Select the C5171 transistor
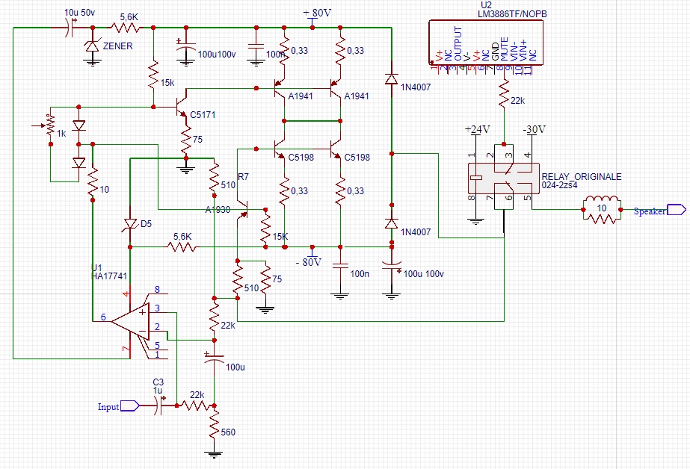The width and height of the screenshot is (690, 469). (x=182, y=107)
